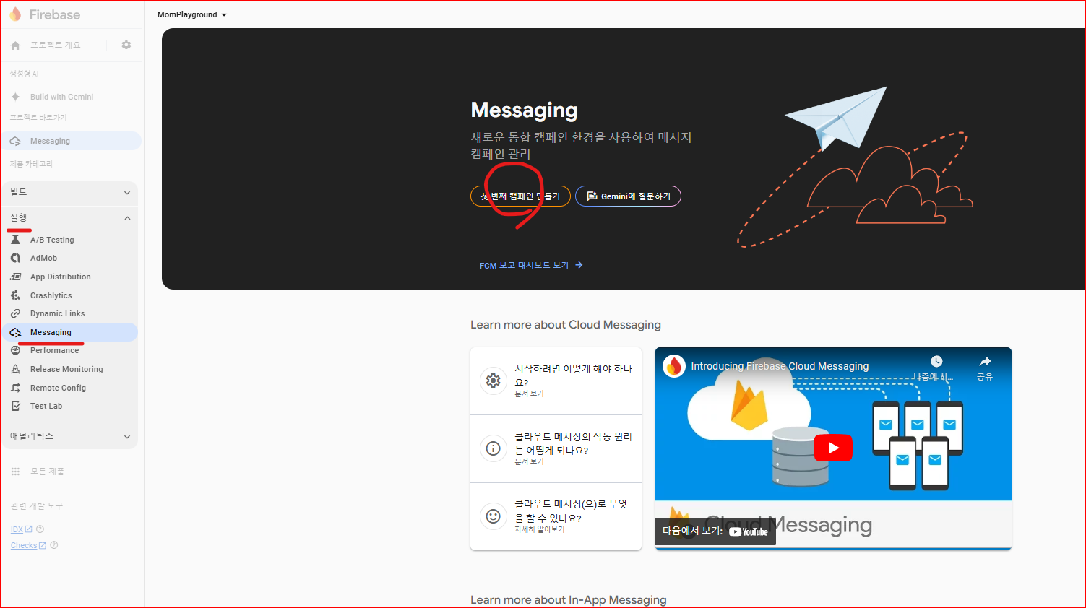Open 모든 제품 all products
1086x608 pixels.
tap(47, 472)
